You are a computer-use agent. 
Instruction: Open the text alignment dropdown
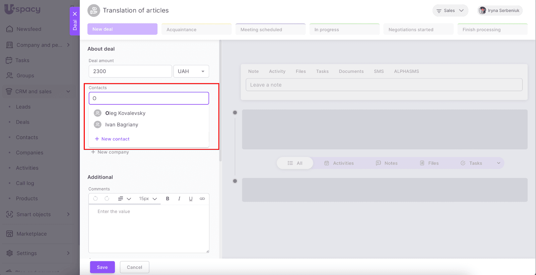[124, 198]
